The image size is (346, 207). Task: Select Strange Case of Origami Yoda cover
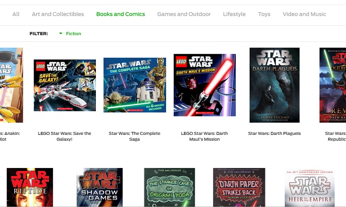coord(170,187)
